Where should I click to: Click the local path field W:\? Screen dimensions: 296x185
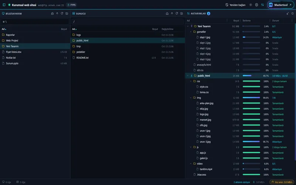35,21
